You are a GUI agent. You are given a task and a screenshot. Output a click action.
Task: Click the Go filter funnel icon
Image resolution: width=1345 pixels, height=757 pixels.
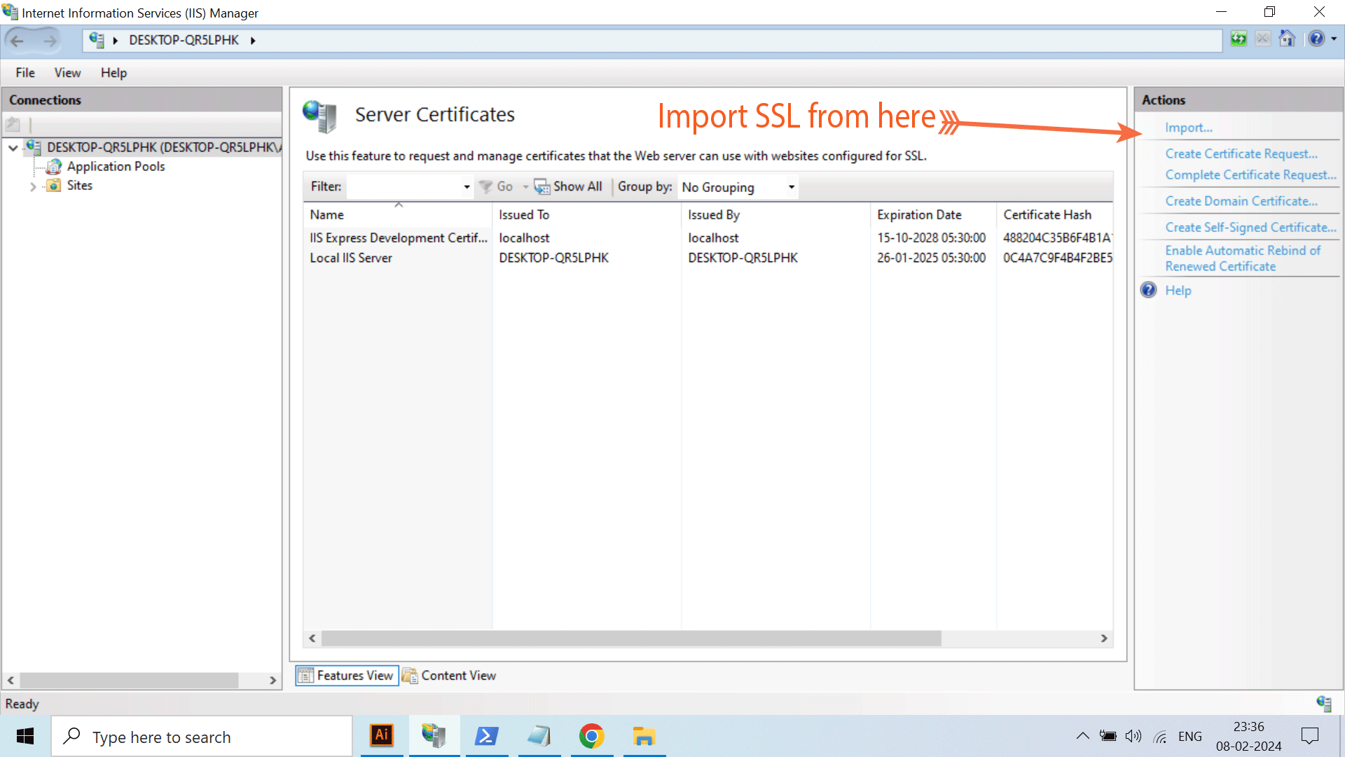485,186
